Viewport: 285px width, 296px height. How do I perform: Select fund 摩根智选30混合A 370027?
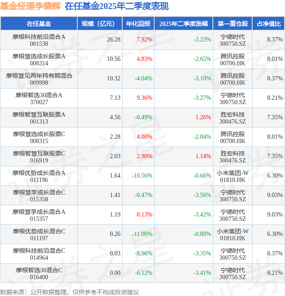click(x=39, y=99)
